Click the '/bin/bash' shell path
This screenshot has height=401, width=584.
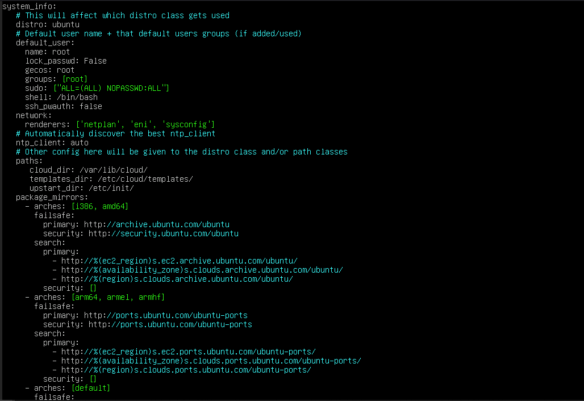[77, 97]
